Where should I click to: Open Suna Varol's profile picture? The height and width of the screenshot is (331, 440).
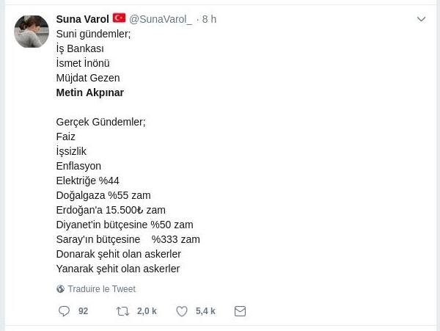[32, 30]
